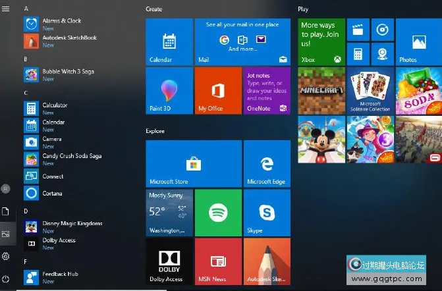The image size is (442, 291).
Task: Click the letter F section header
Action: tap(26, 262)
